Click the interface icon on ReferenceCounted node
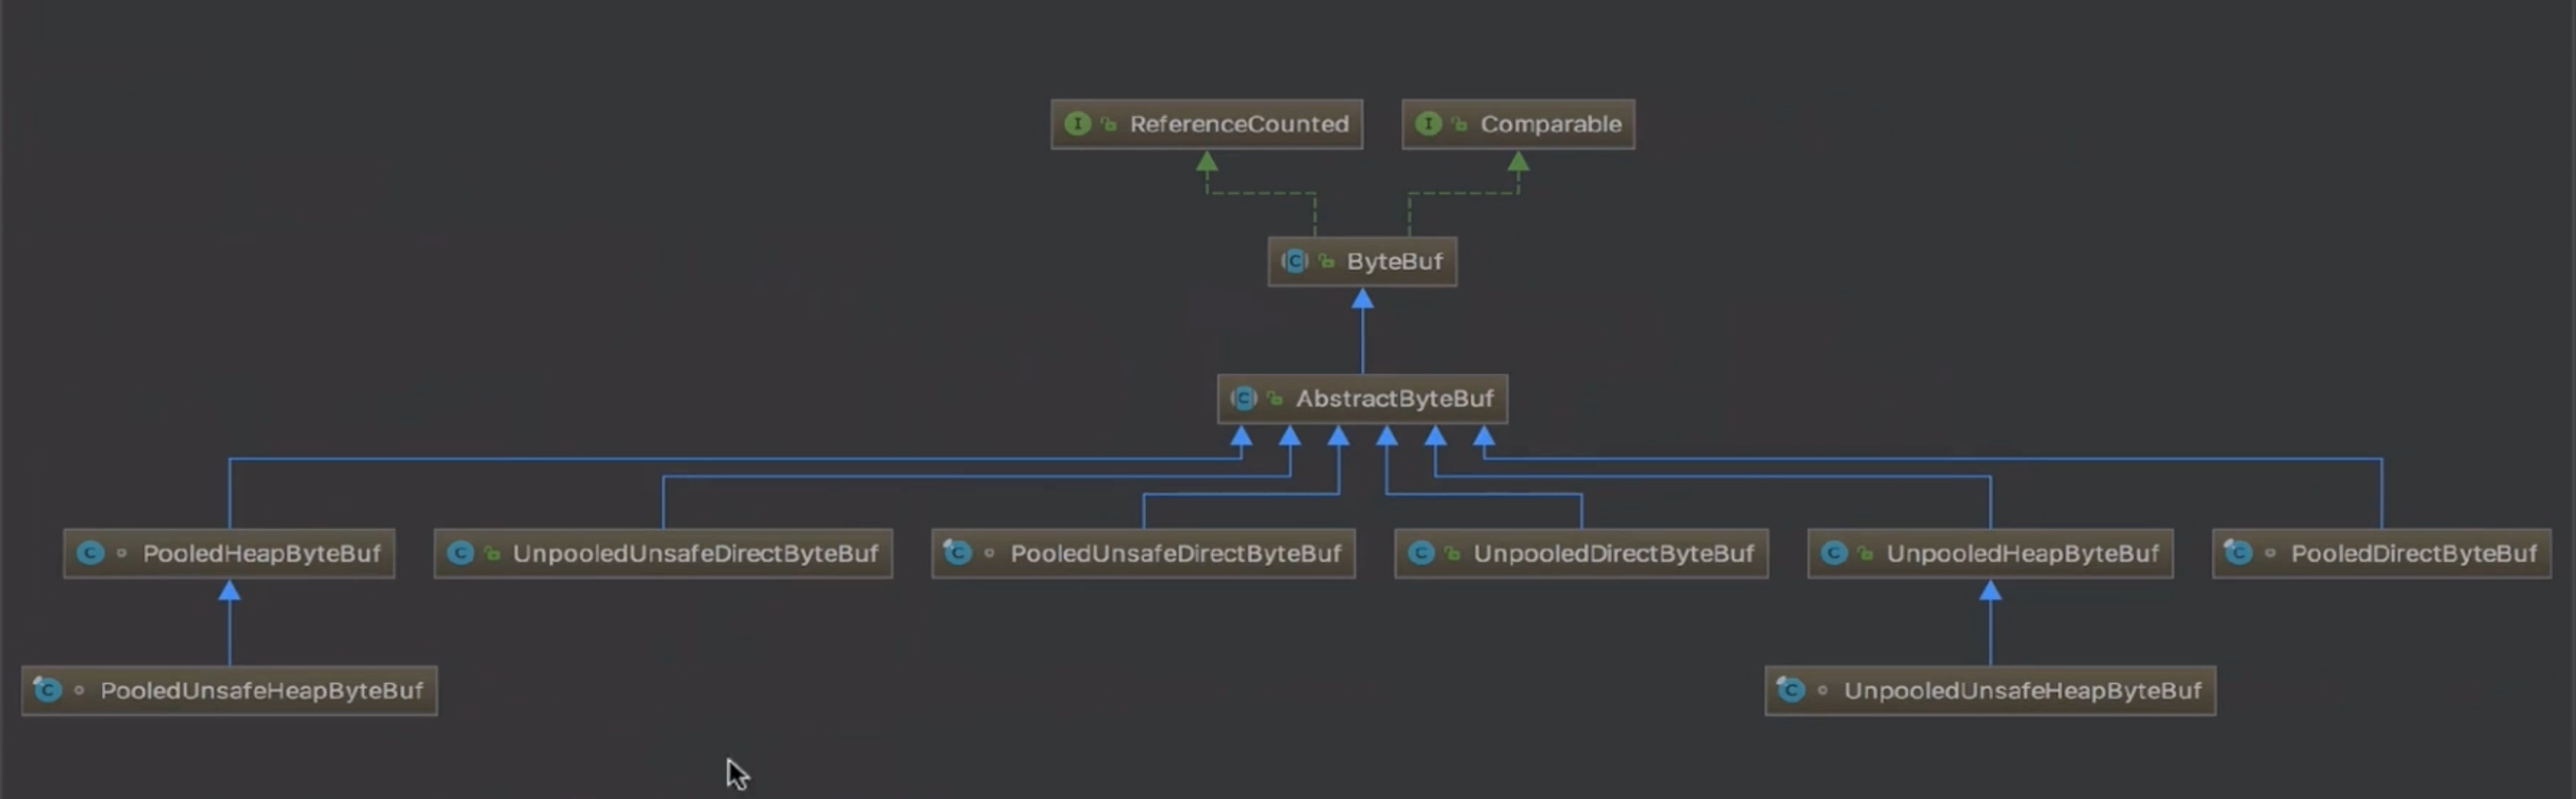This screenshot has width=2576, height=799. coord(1077,124)
